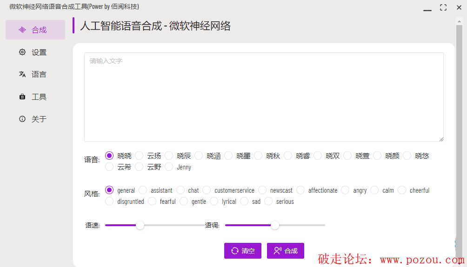The width and height of the screenshot is (467, 267).
Task: Select the 晓墨 voice
Action: coord(228,156)
